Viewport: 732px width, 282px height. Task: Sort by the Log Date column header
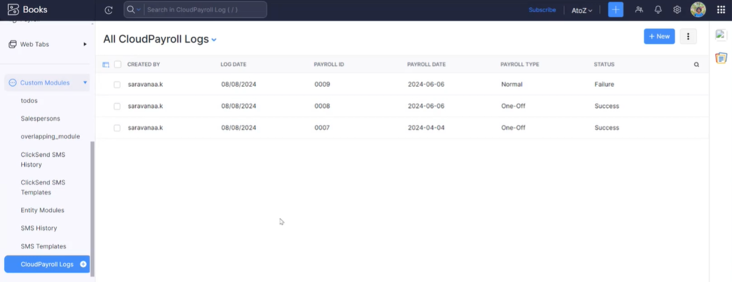(x=233, y=64)
